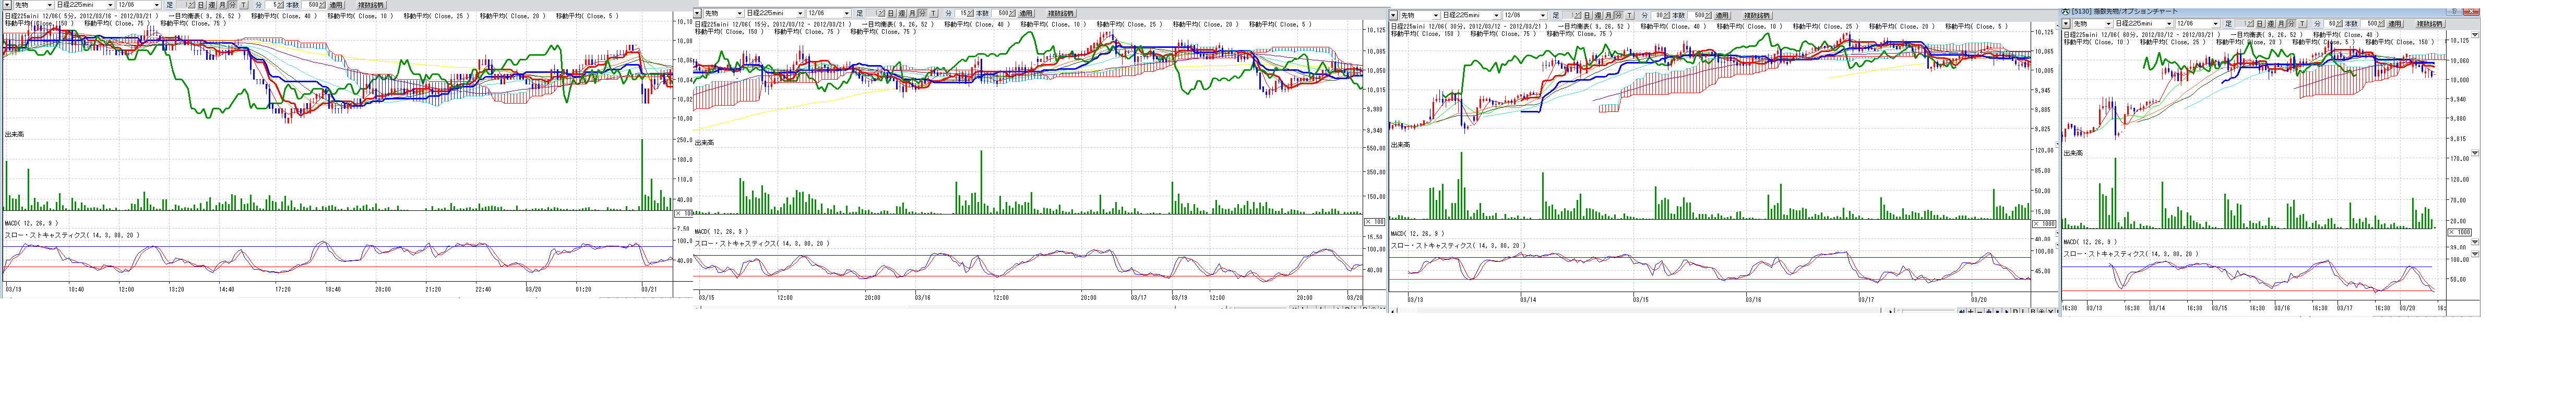The height and width of the screenshot is (404, 2576).
Task: Click the [5130] window application icon
Action: coord(2065,11)
